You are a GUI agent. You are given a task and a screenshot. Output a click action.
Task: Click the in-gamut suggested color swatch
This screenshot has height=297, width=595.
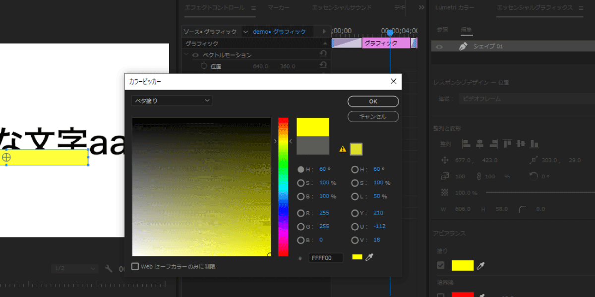pos(356,149)
